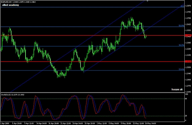Click the '50.0%' Fibonacci level label
This screenshot has width=192, height=125.
[x=181, y=26]
